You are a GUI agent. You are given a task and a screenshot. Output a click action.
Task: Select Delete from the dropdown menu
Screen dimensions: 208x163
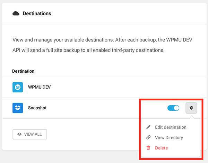pos(161,148)
